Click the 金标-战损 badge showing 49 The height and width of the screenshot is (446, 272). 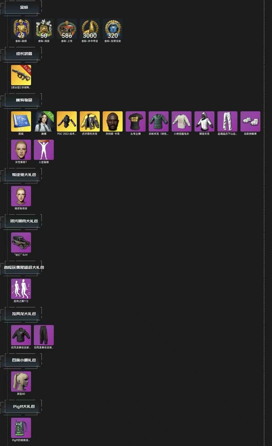pyautogui.click(x=21, y=29)
